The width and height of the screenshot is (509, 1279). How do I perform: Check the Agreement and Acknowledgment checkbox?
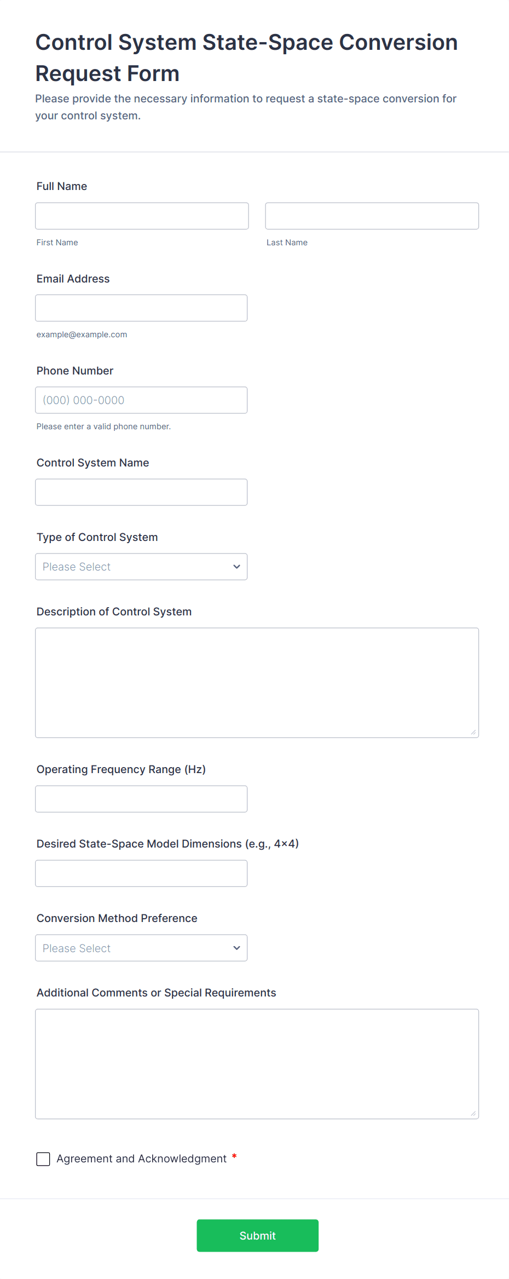click(x=43, y=1159)
